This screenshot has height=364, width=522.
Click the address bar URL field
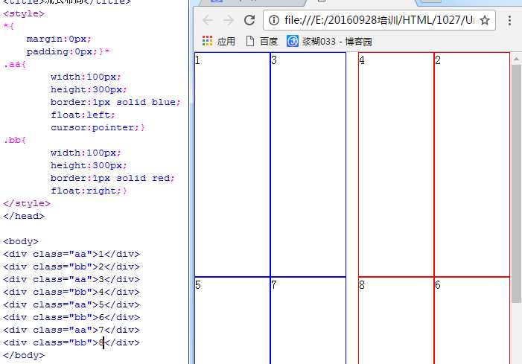pos(379,20)
